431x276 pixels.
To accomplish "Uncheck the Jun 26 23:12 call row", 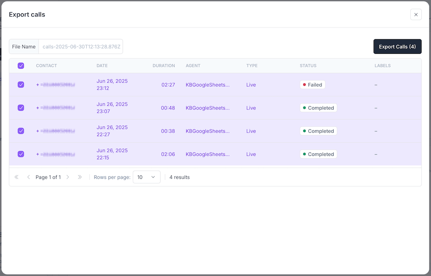I will click(21, 85).
